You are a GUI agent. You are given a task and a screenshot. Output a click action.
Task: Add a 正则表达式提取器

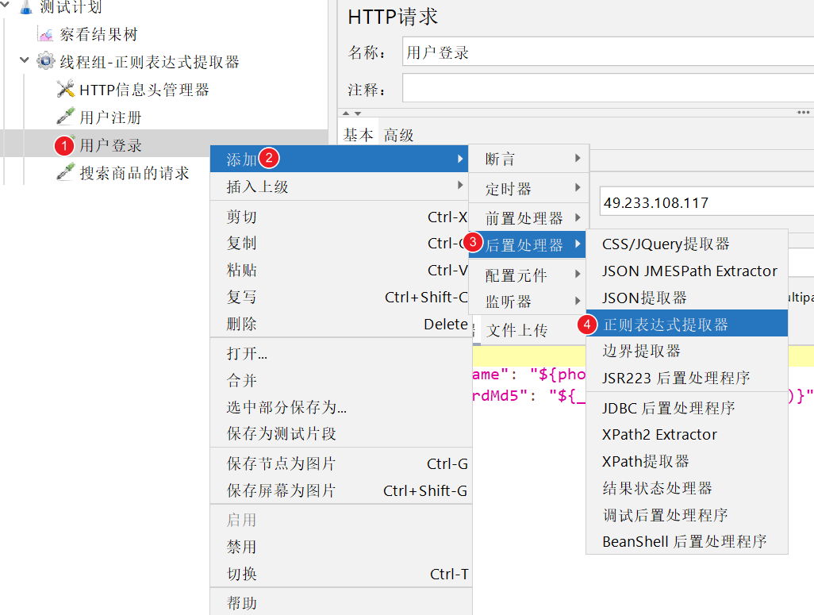pyautogui.click(x=687, y=324)
